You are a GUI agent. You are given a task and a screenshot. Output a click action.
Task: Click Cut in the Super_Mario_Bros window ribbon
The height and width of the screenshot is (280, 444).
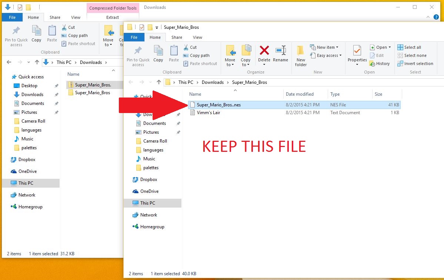(190, 47)
